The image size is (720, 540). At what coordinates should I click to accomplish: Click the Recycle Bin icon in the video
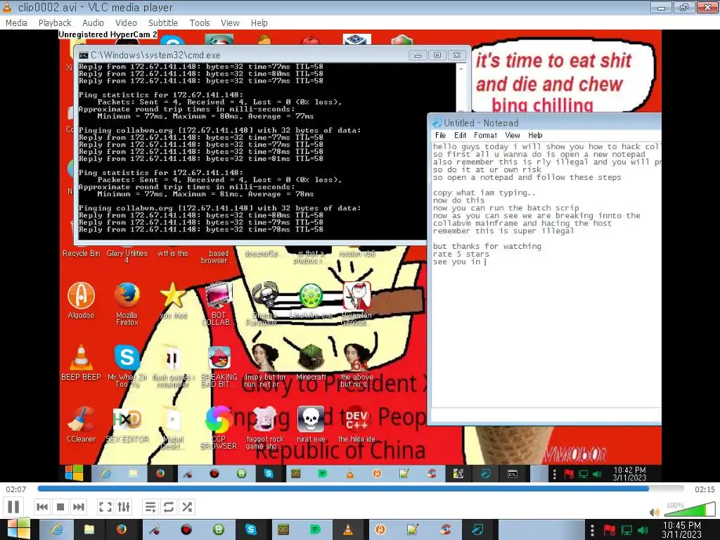click(x=82, y=253)
